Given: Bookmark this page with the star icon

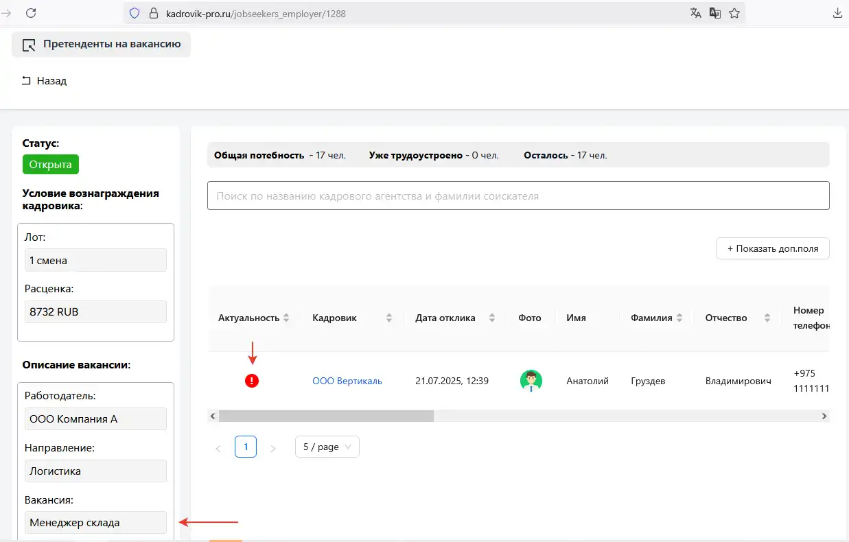Looking at the screenshot, I should (x=734, y=13).
